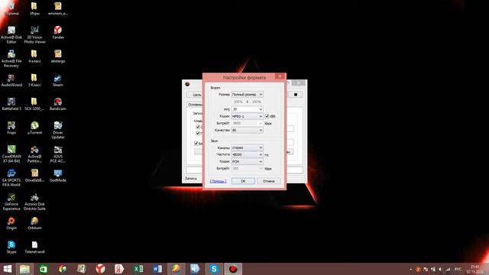Open the Recycle Bin desktop icon

(11, 8)
